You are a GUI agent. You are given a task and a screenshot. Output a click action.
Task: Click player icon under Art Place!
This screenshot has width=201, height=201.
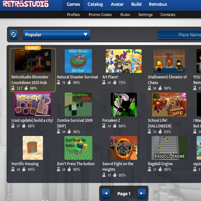coord(104,82)
